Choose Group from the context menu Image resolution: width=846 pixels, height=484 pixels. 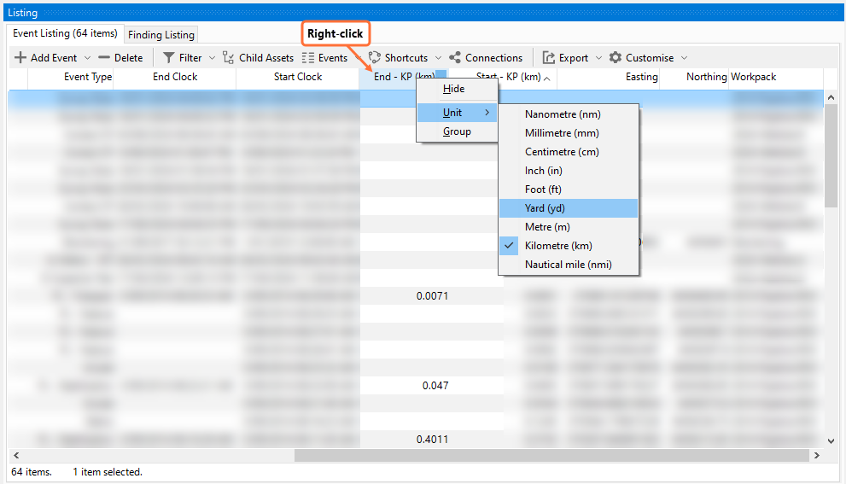point(457,131)
